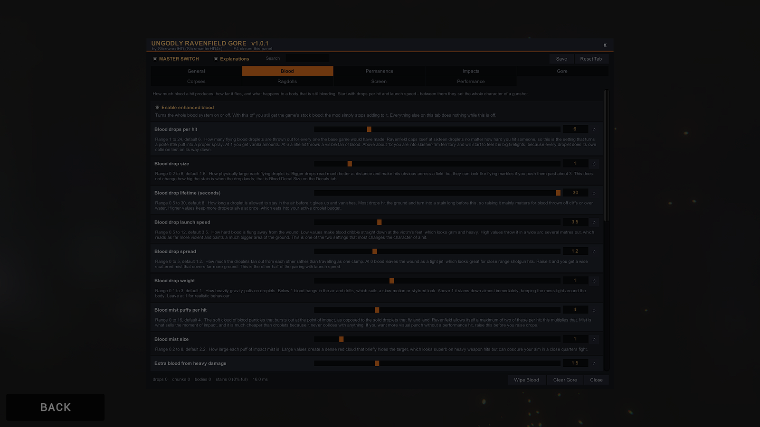This screenshot has width=760, height=427.
Task: Click the '16.0 ms' frame time readout
Action: coord(260,380)
